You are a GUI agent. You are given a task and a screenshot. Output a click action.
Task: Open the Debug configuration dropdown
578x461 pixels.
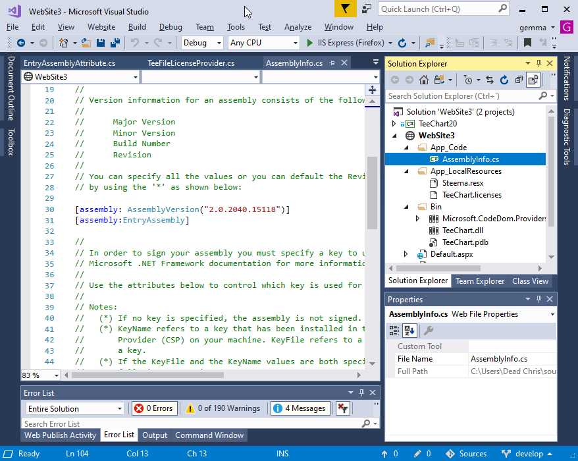click(x=202, y=43)
